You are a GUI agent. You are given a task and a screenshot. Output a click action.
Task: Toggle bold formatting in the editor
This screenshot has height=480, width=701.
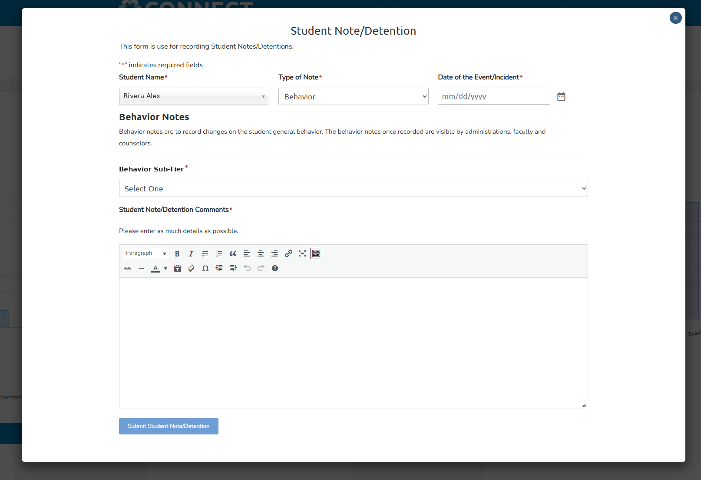pyautogui.click(x=177, y=253)
